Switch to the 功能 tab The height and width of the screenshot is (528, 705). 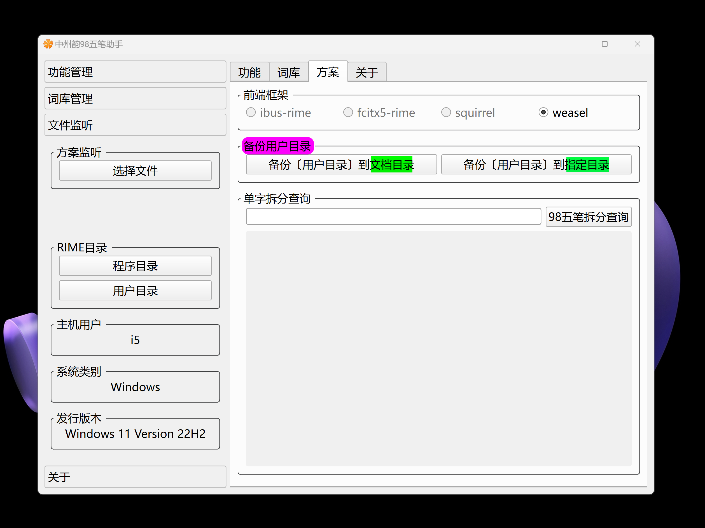click(x=249, y=72)
